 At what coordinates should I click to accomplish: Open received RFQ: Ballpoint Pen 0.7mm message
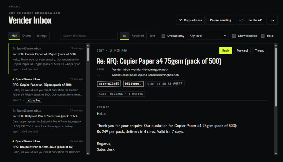tap(47, 146)
